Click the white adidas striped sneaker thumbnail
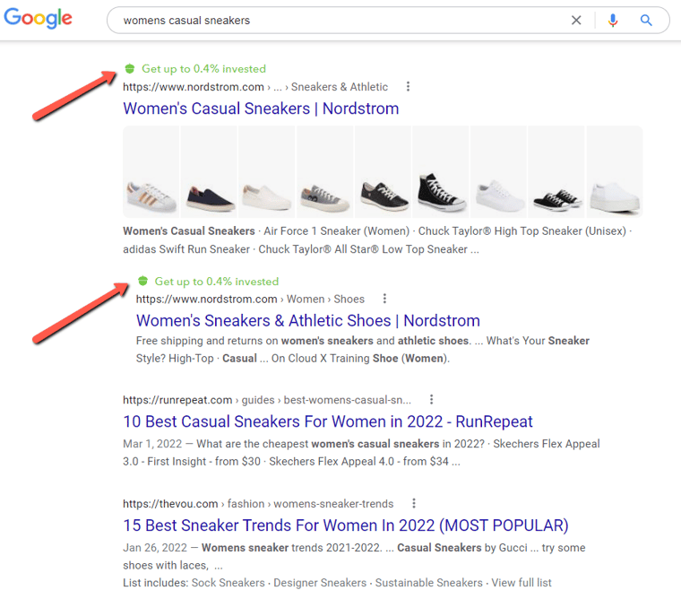This screenshot has height=599, width=681. pyautogui.click(x=151, y=171)
